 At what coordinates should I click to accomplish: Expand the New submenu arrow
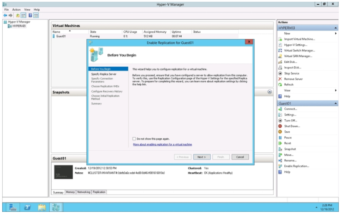(x=336, y=34)
